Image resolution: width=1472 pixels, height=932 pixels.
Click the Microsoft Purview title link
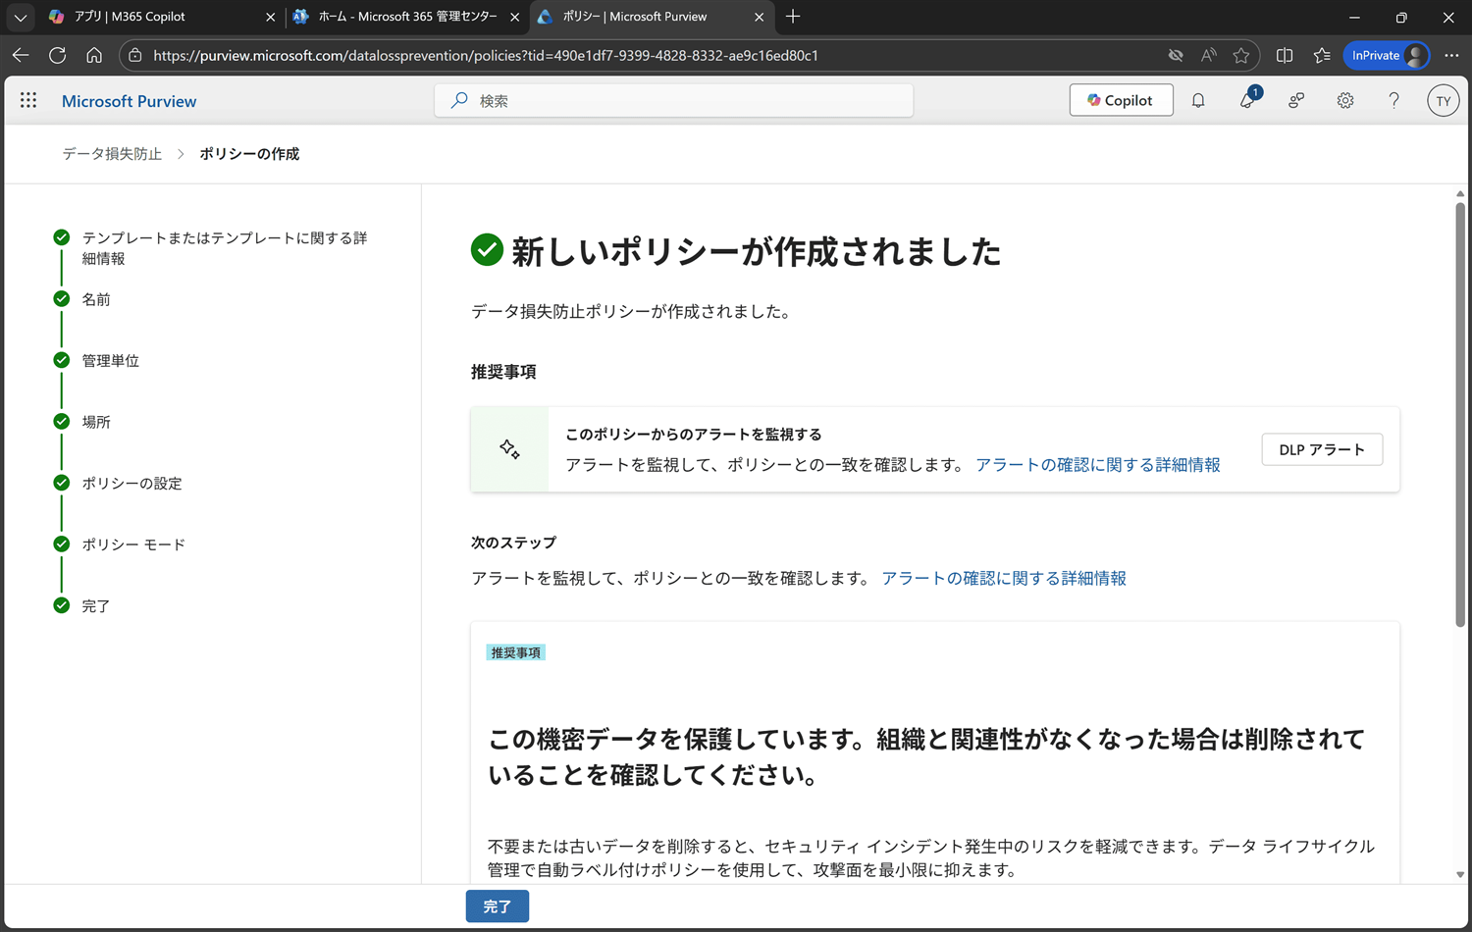[129, 101]
